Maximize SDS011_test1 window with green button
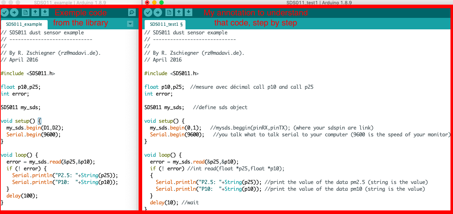This screenshot has width=453, height=214. pyautogui.click(x=162, y=3)
